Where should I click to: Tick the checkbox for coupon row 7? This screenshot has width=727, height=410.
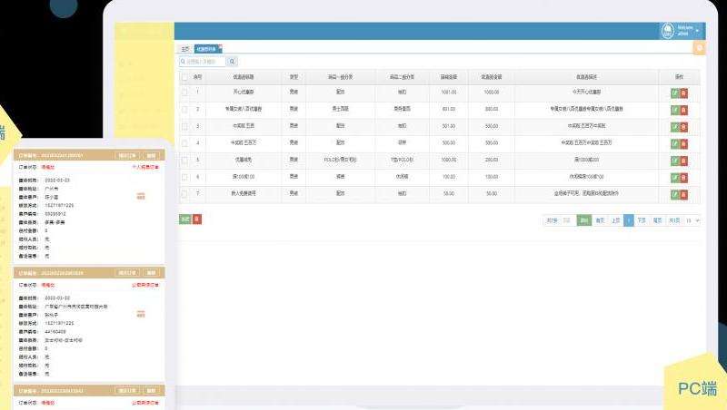click(x=184, y=194)
